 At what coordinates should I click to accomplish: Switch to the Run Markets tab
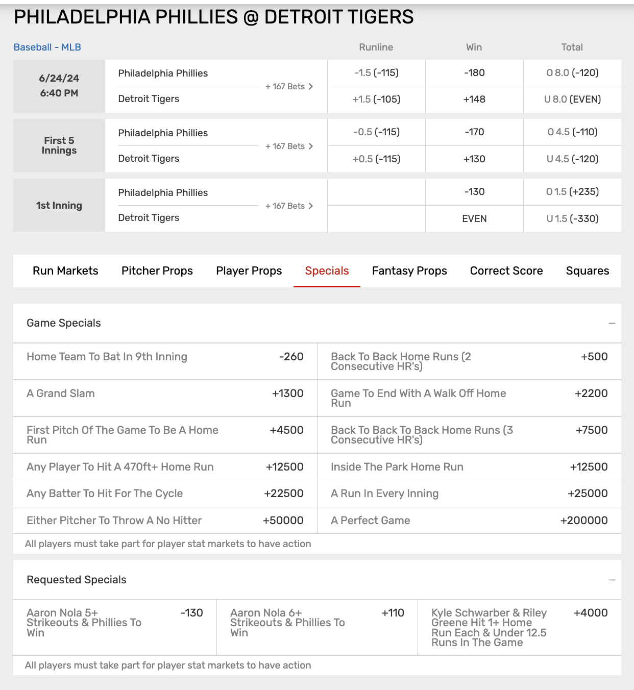(x=65, y=271)
